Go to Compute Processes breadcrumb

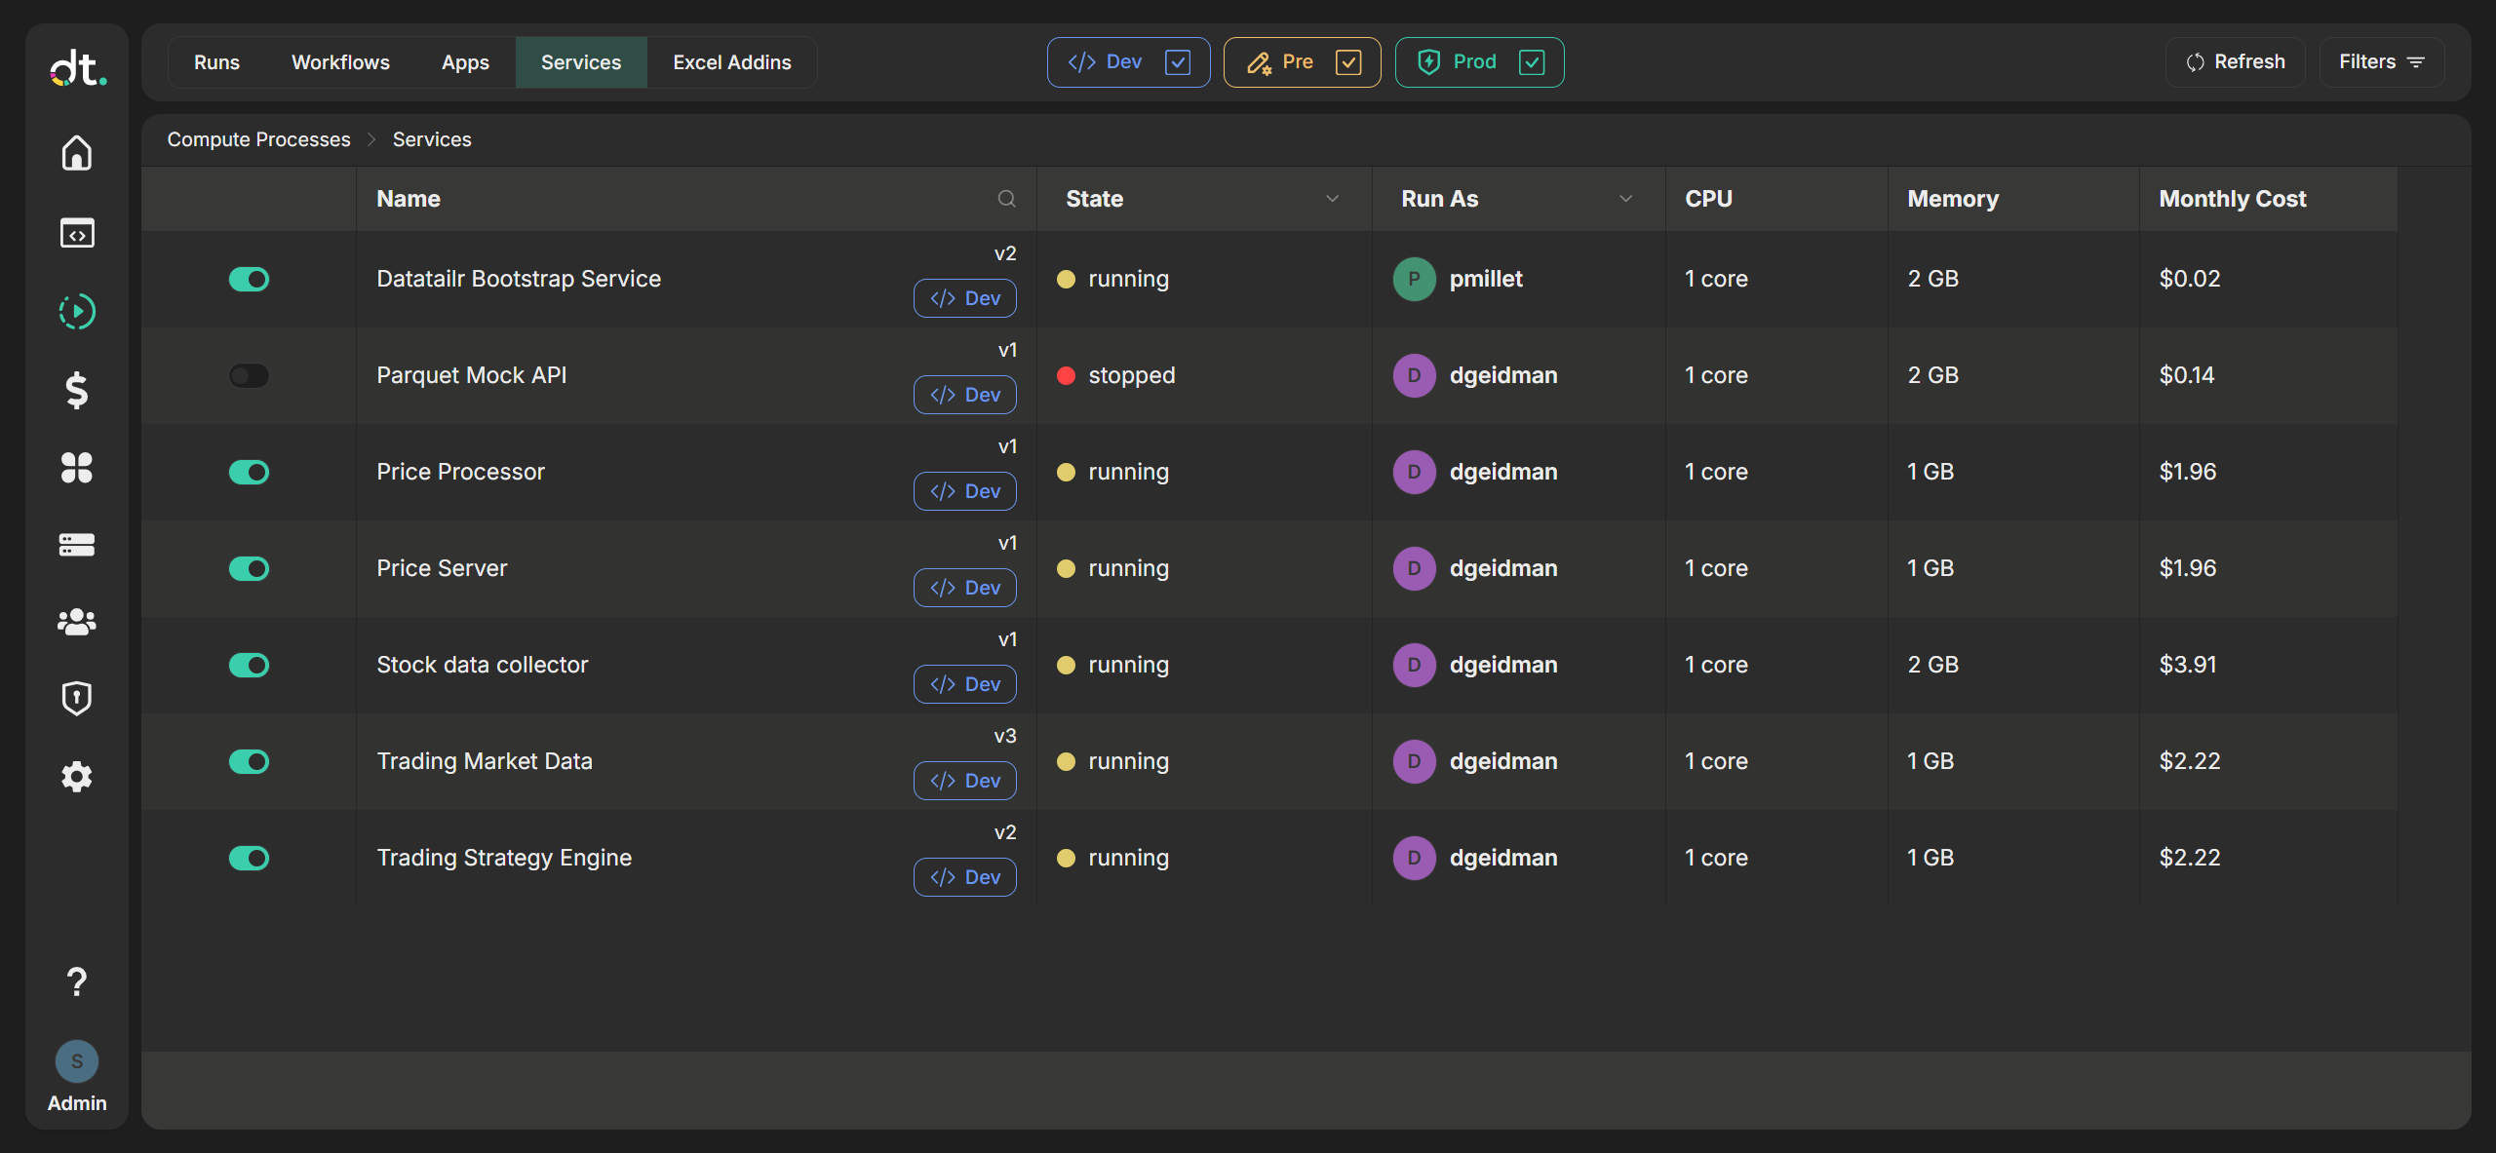pyautogui.click(x=258, y=139)
